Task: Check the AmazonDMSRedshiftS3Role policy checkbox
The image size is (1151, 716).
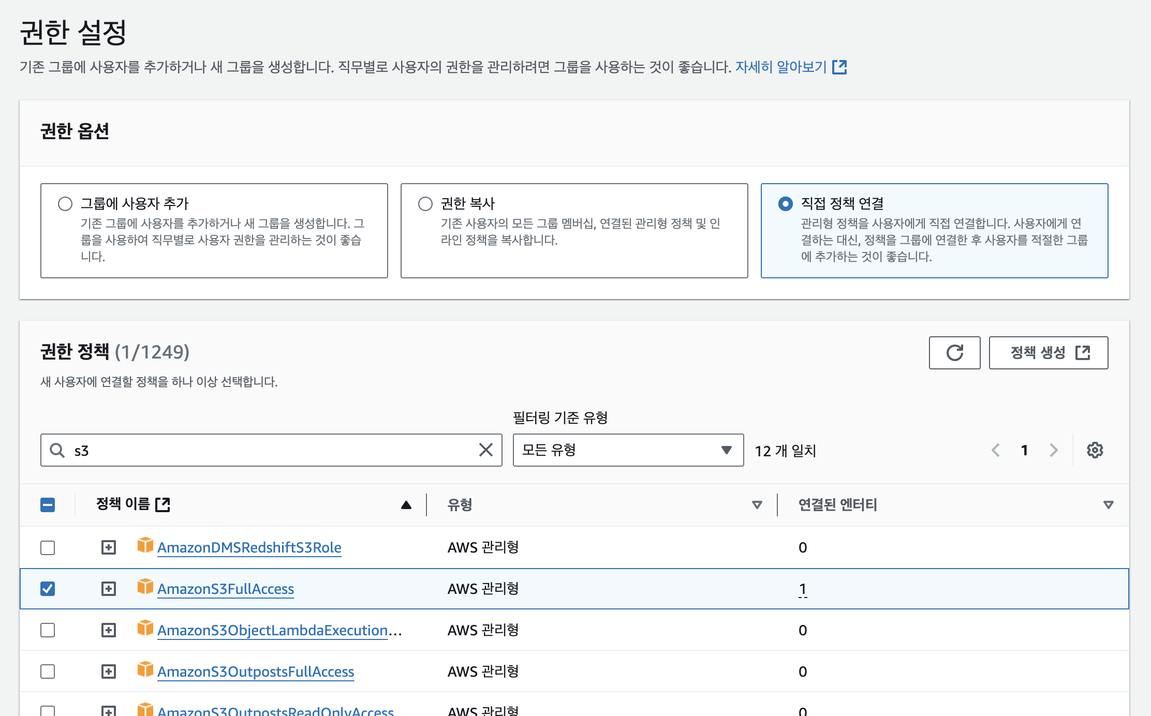Action: click(48, 547)
